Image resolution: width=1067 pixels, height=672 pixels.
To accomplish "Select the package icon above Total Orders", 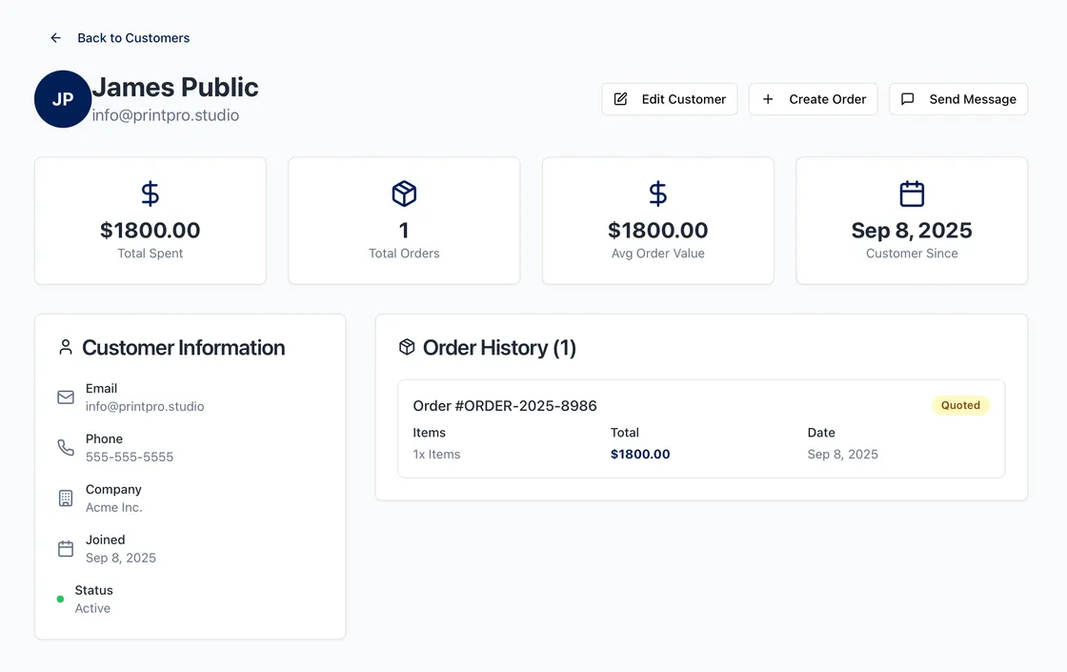I will pos(403,193).
